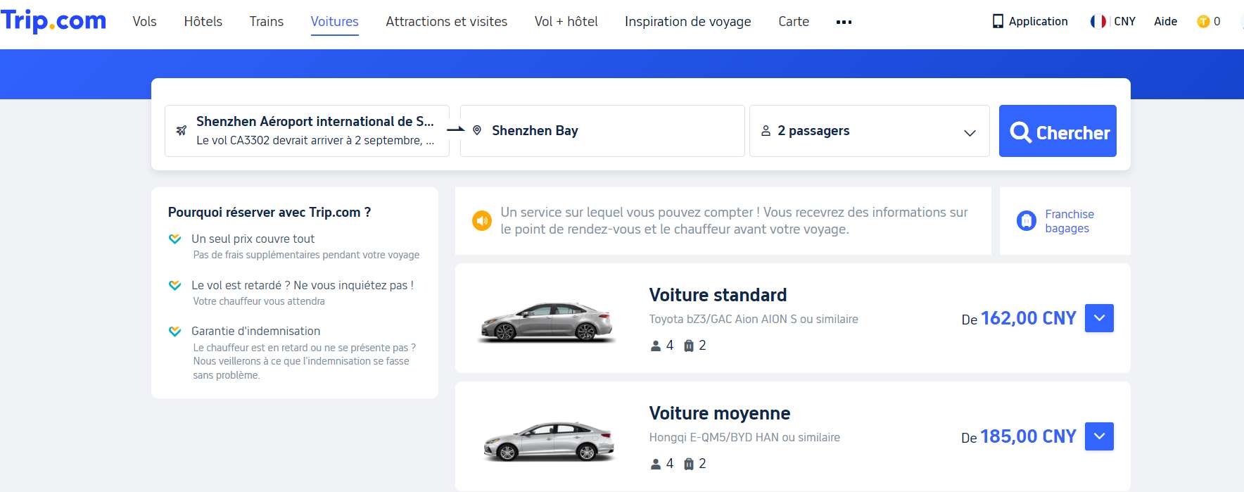Click the airplane pickup icon
This screenshot has height=492, width=1244.
coord(182,130)
